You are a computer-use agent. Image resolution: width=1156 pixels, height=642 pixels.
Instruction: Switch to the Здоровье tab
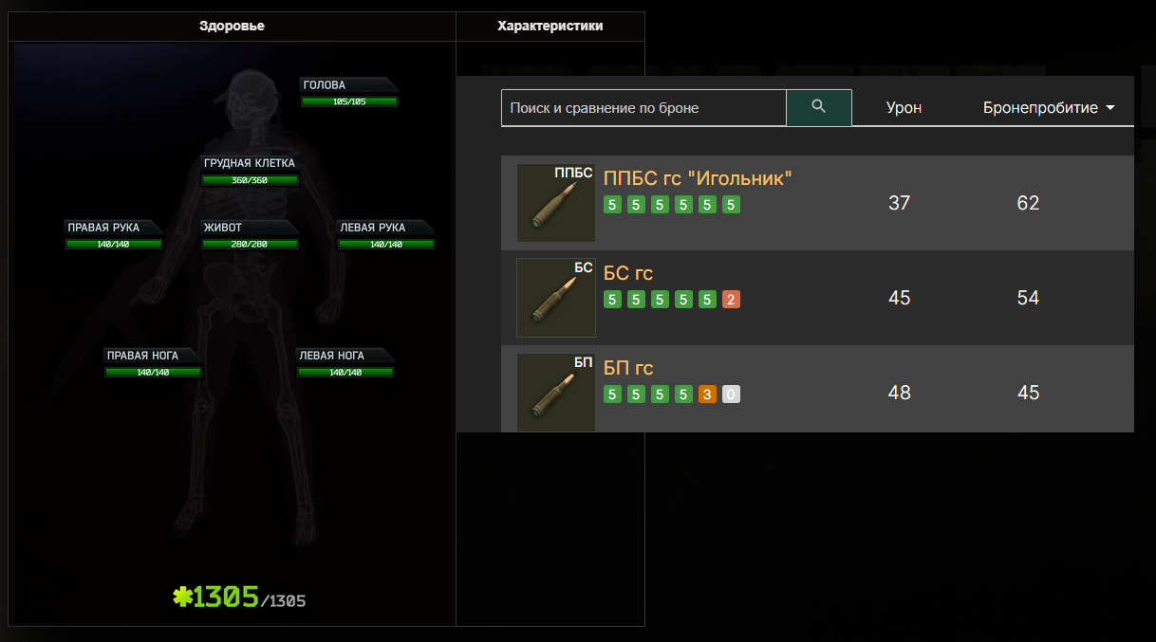(232, 27)
